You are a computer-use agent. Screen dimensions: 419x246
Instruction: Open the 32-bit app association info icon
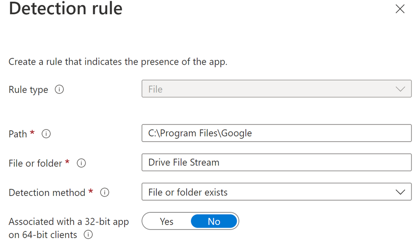click(x=88, y=235)
